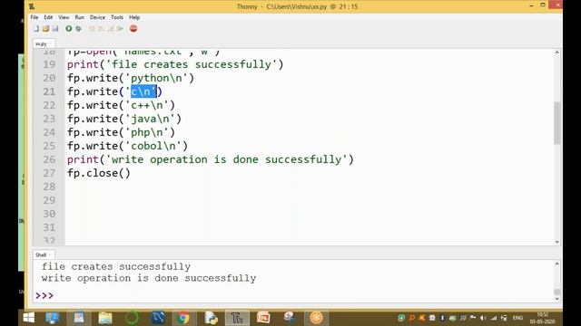Viewport: 581px width, 326px height.
Task: Click the editor scroll down arrow
Action: [x=556, y=242]
